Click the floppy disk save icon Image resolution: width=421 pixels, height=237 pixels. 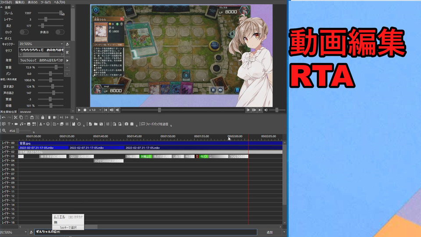101,124
